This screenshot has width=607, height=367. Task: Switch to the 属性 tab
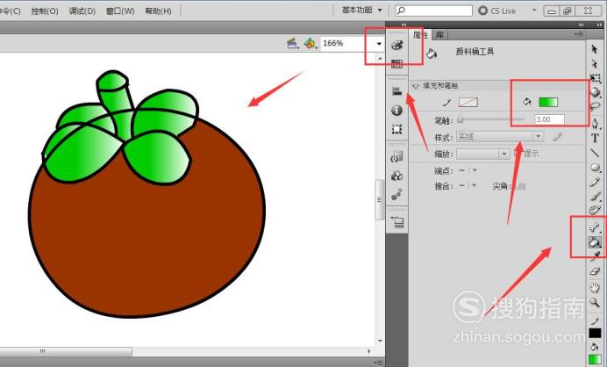tap(420, 35)
